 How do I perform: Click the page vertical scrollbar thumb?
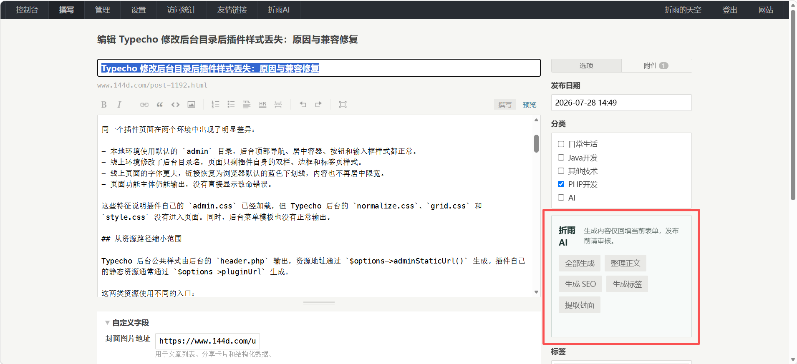793,104
